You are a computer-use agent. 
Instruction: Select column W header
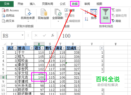click(116, 44)
